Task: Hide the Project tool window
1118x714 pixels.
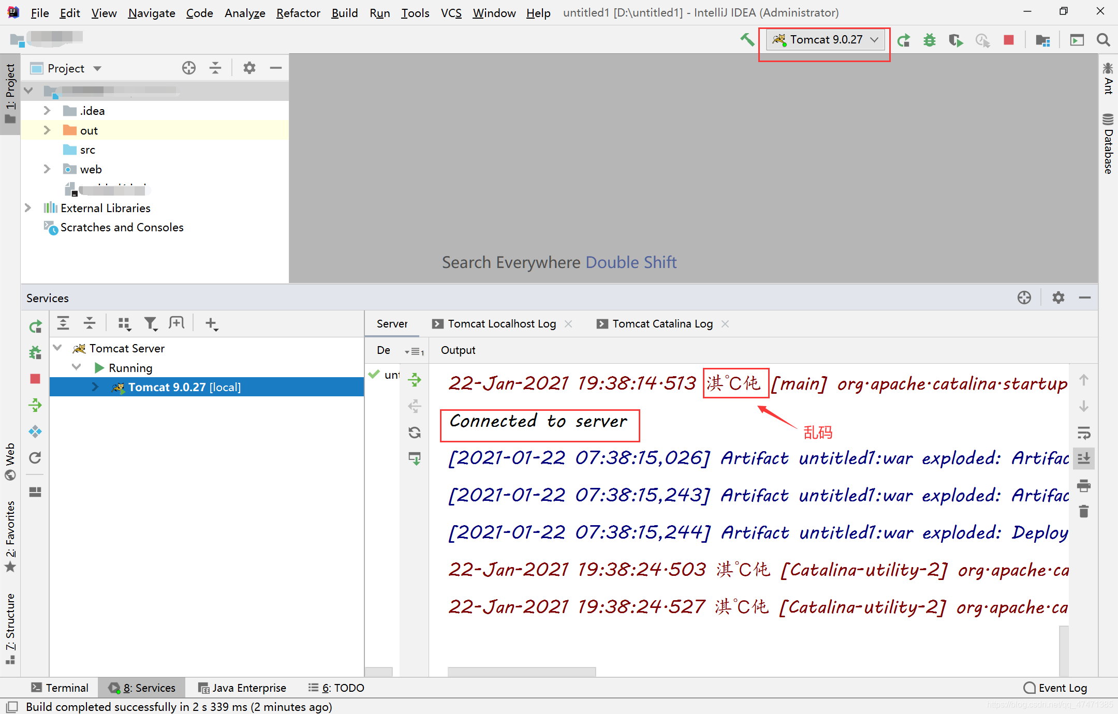Action: click(276, 68)
